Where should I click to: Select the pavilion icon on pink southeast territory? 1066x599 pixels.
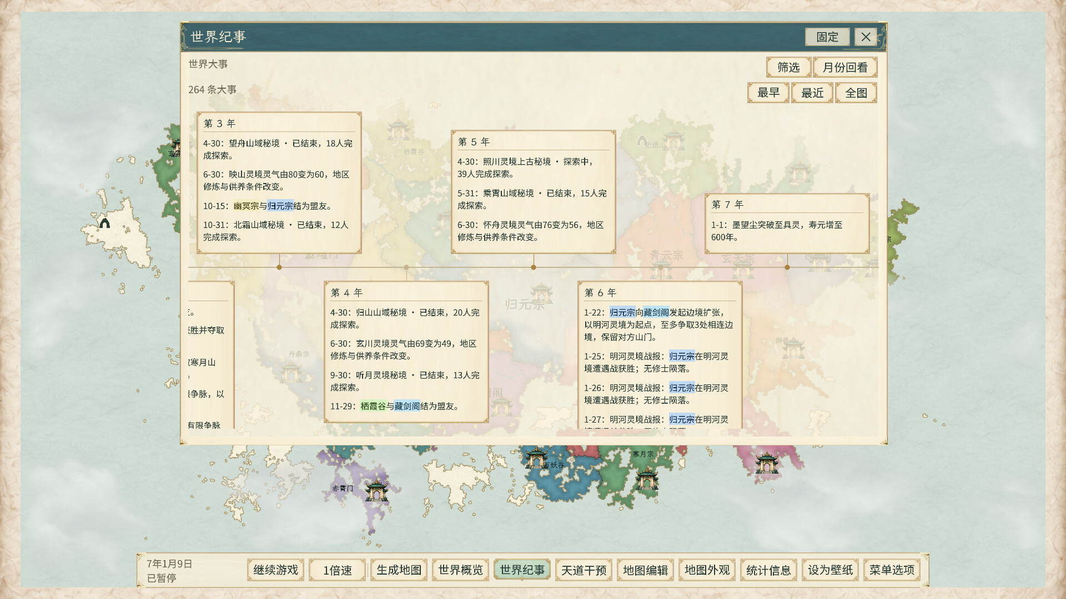[x=767, y=462]
